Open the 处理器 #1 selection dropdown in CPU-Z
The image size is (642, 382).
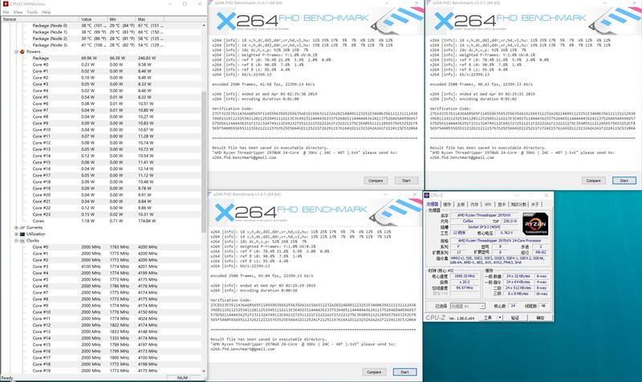tap(482, 306)
